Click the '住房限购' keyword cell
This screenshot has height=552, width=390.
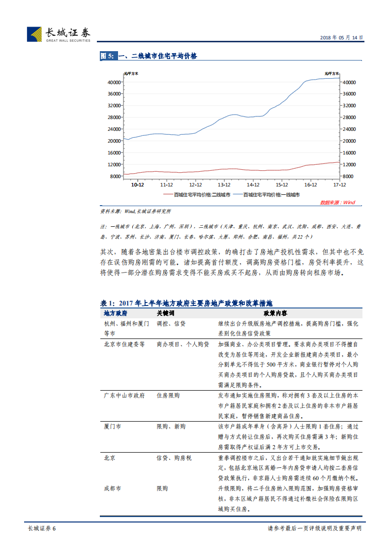click(x=168, y=396)
